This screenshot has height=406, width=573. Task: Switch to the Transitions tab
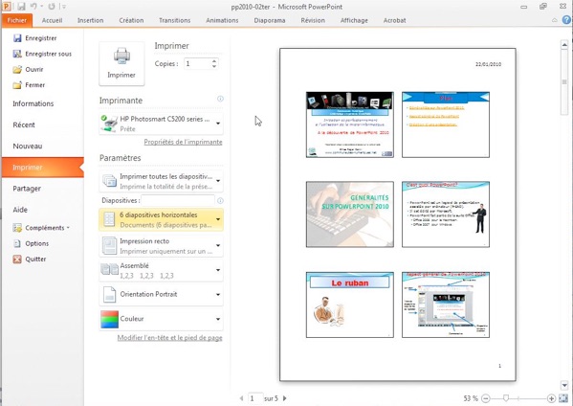pos(174,20)
